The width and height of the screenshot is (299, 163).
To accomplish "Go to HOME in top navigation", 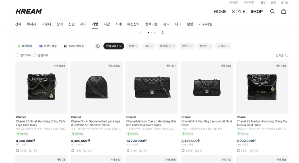I will tap(220, 12).
